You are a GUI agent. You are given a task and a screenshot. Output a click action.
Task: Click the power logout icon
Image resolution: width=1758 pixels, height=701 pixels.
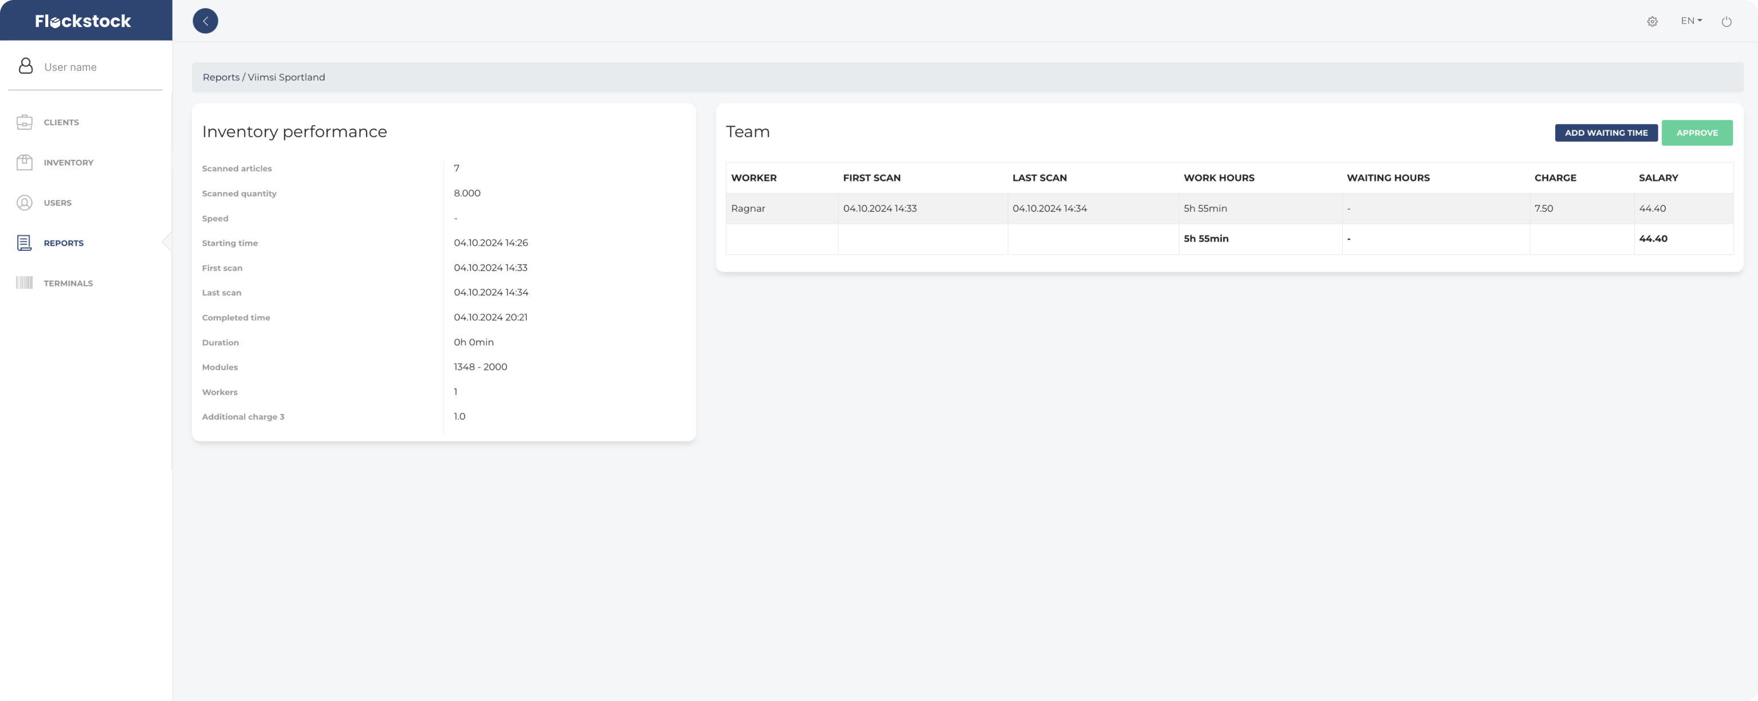(x=1726, y=22)
